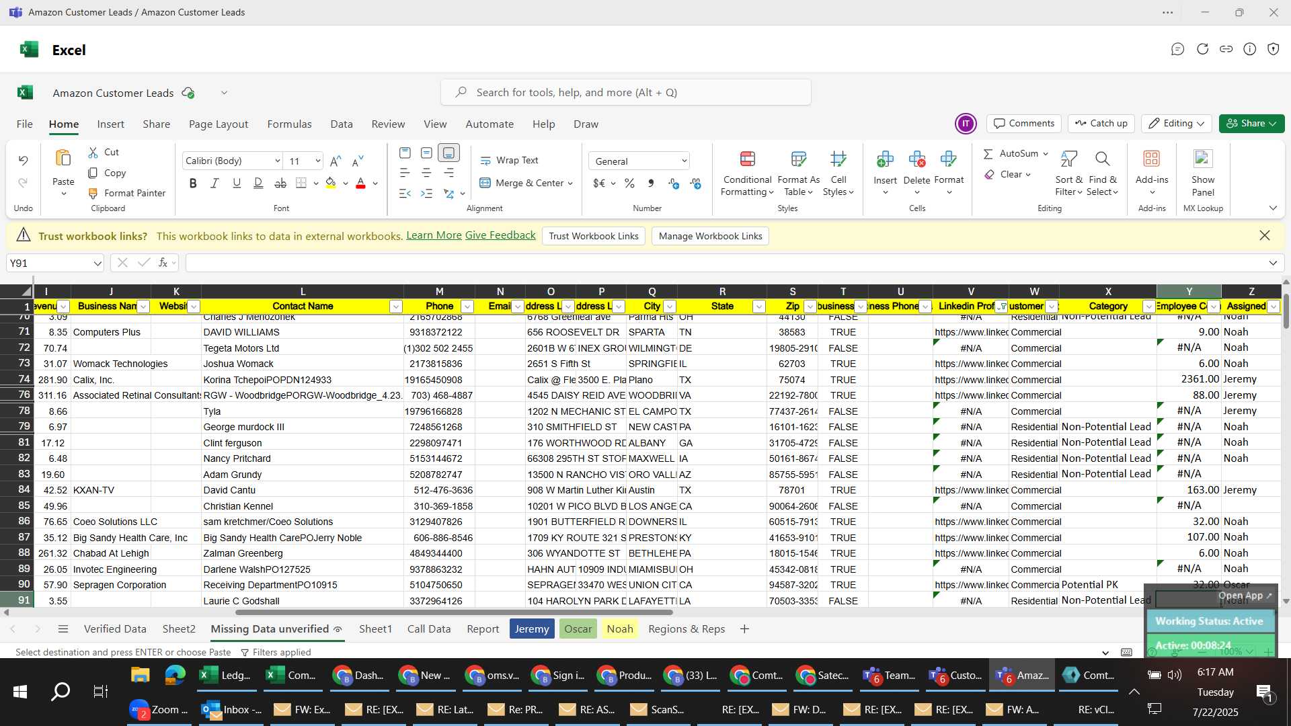
Task: Toggle center horizontal alignment
Action: pyautogui.click(x=426, y=173)
